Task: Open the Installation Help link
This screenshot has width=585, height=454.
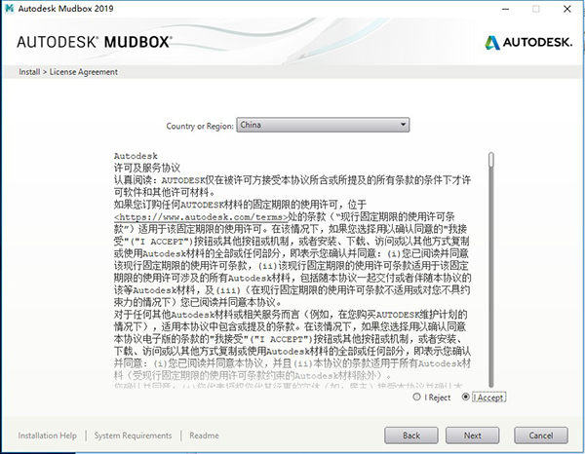Action: [x=48, y=435]
